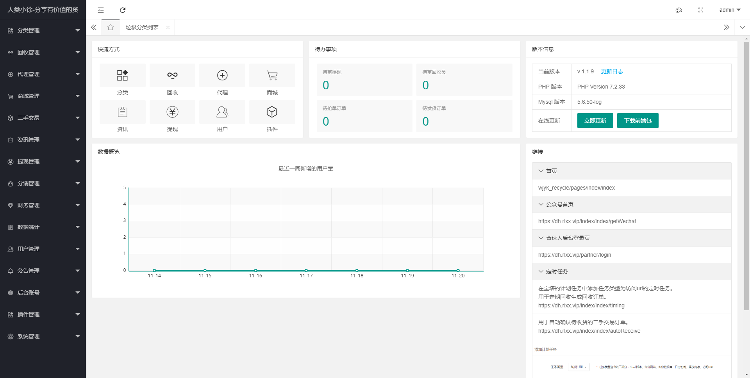Click the 公告管理 bell icon
The image size is (750, 378).
point(11,271)
